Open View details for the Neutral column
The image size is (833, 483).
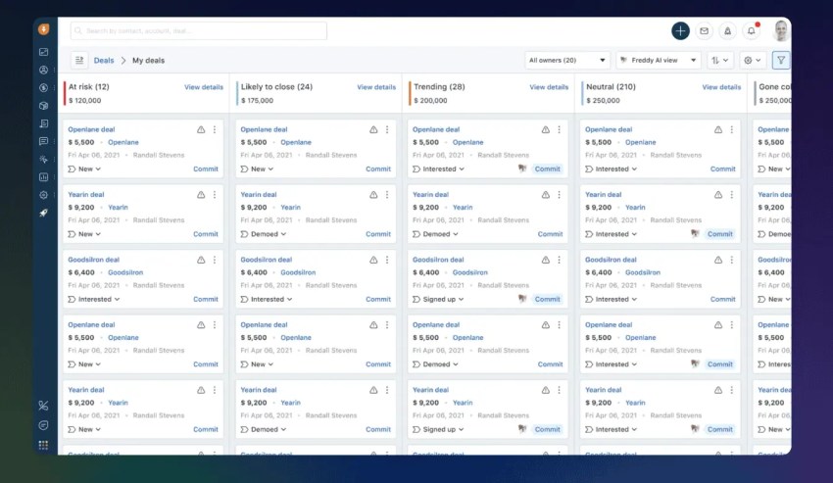[721, 87]
